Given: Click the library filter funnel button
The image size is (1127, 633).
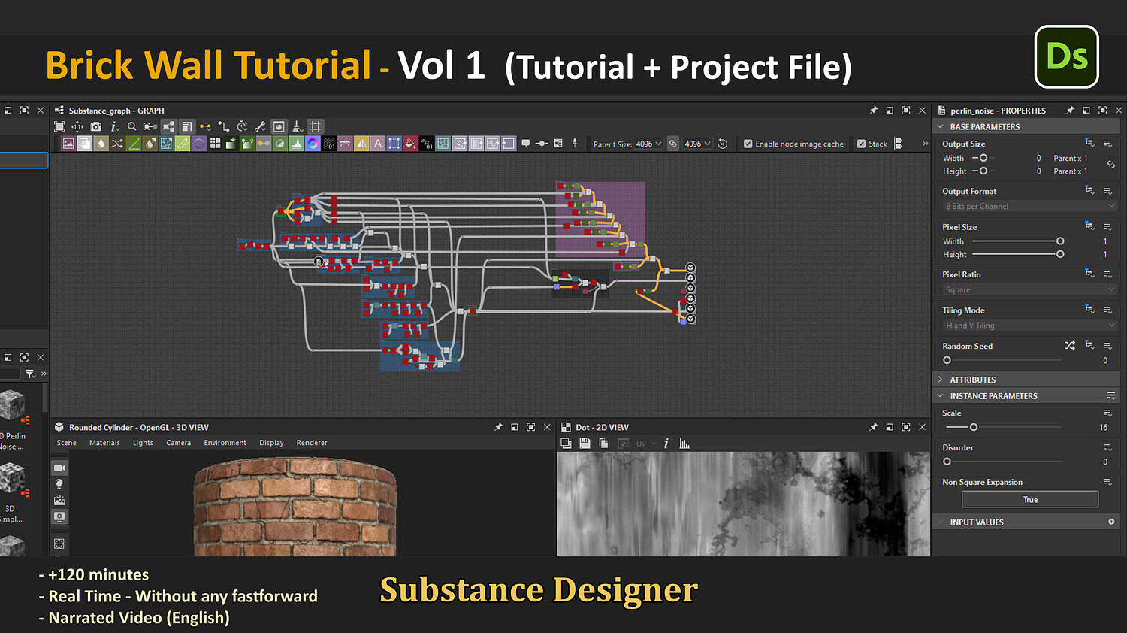Looking at the screenshot, I should (x=30, y=374).
